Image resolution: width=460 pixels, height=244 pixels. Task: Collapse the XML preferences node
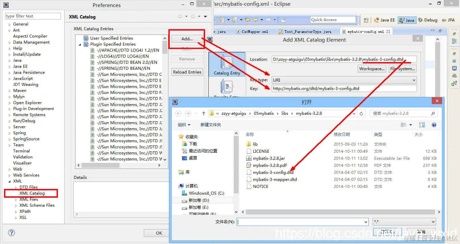coord(9,181)
